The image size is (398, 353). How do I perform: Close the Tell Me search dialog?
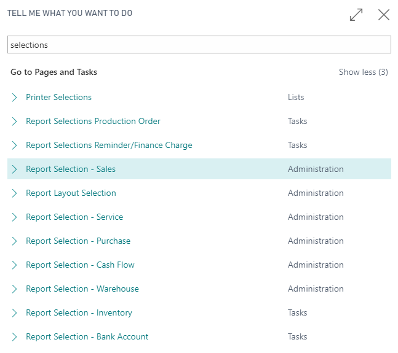point(384,15)
